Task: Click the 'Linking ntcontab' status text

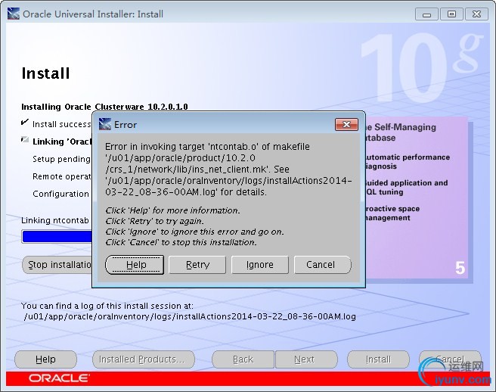Action: 55,220
